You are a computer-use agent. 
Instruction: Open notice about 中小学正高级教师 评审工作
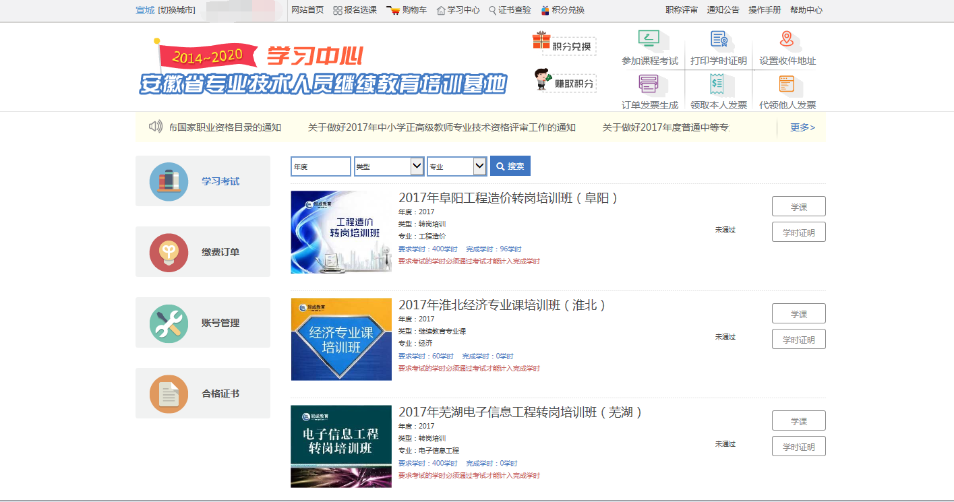tap(442, 127)
